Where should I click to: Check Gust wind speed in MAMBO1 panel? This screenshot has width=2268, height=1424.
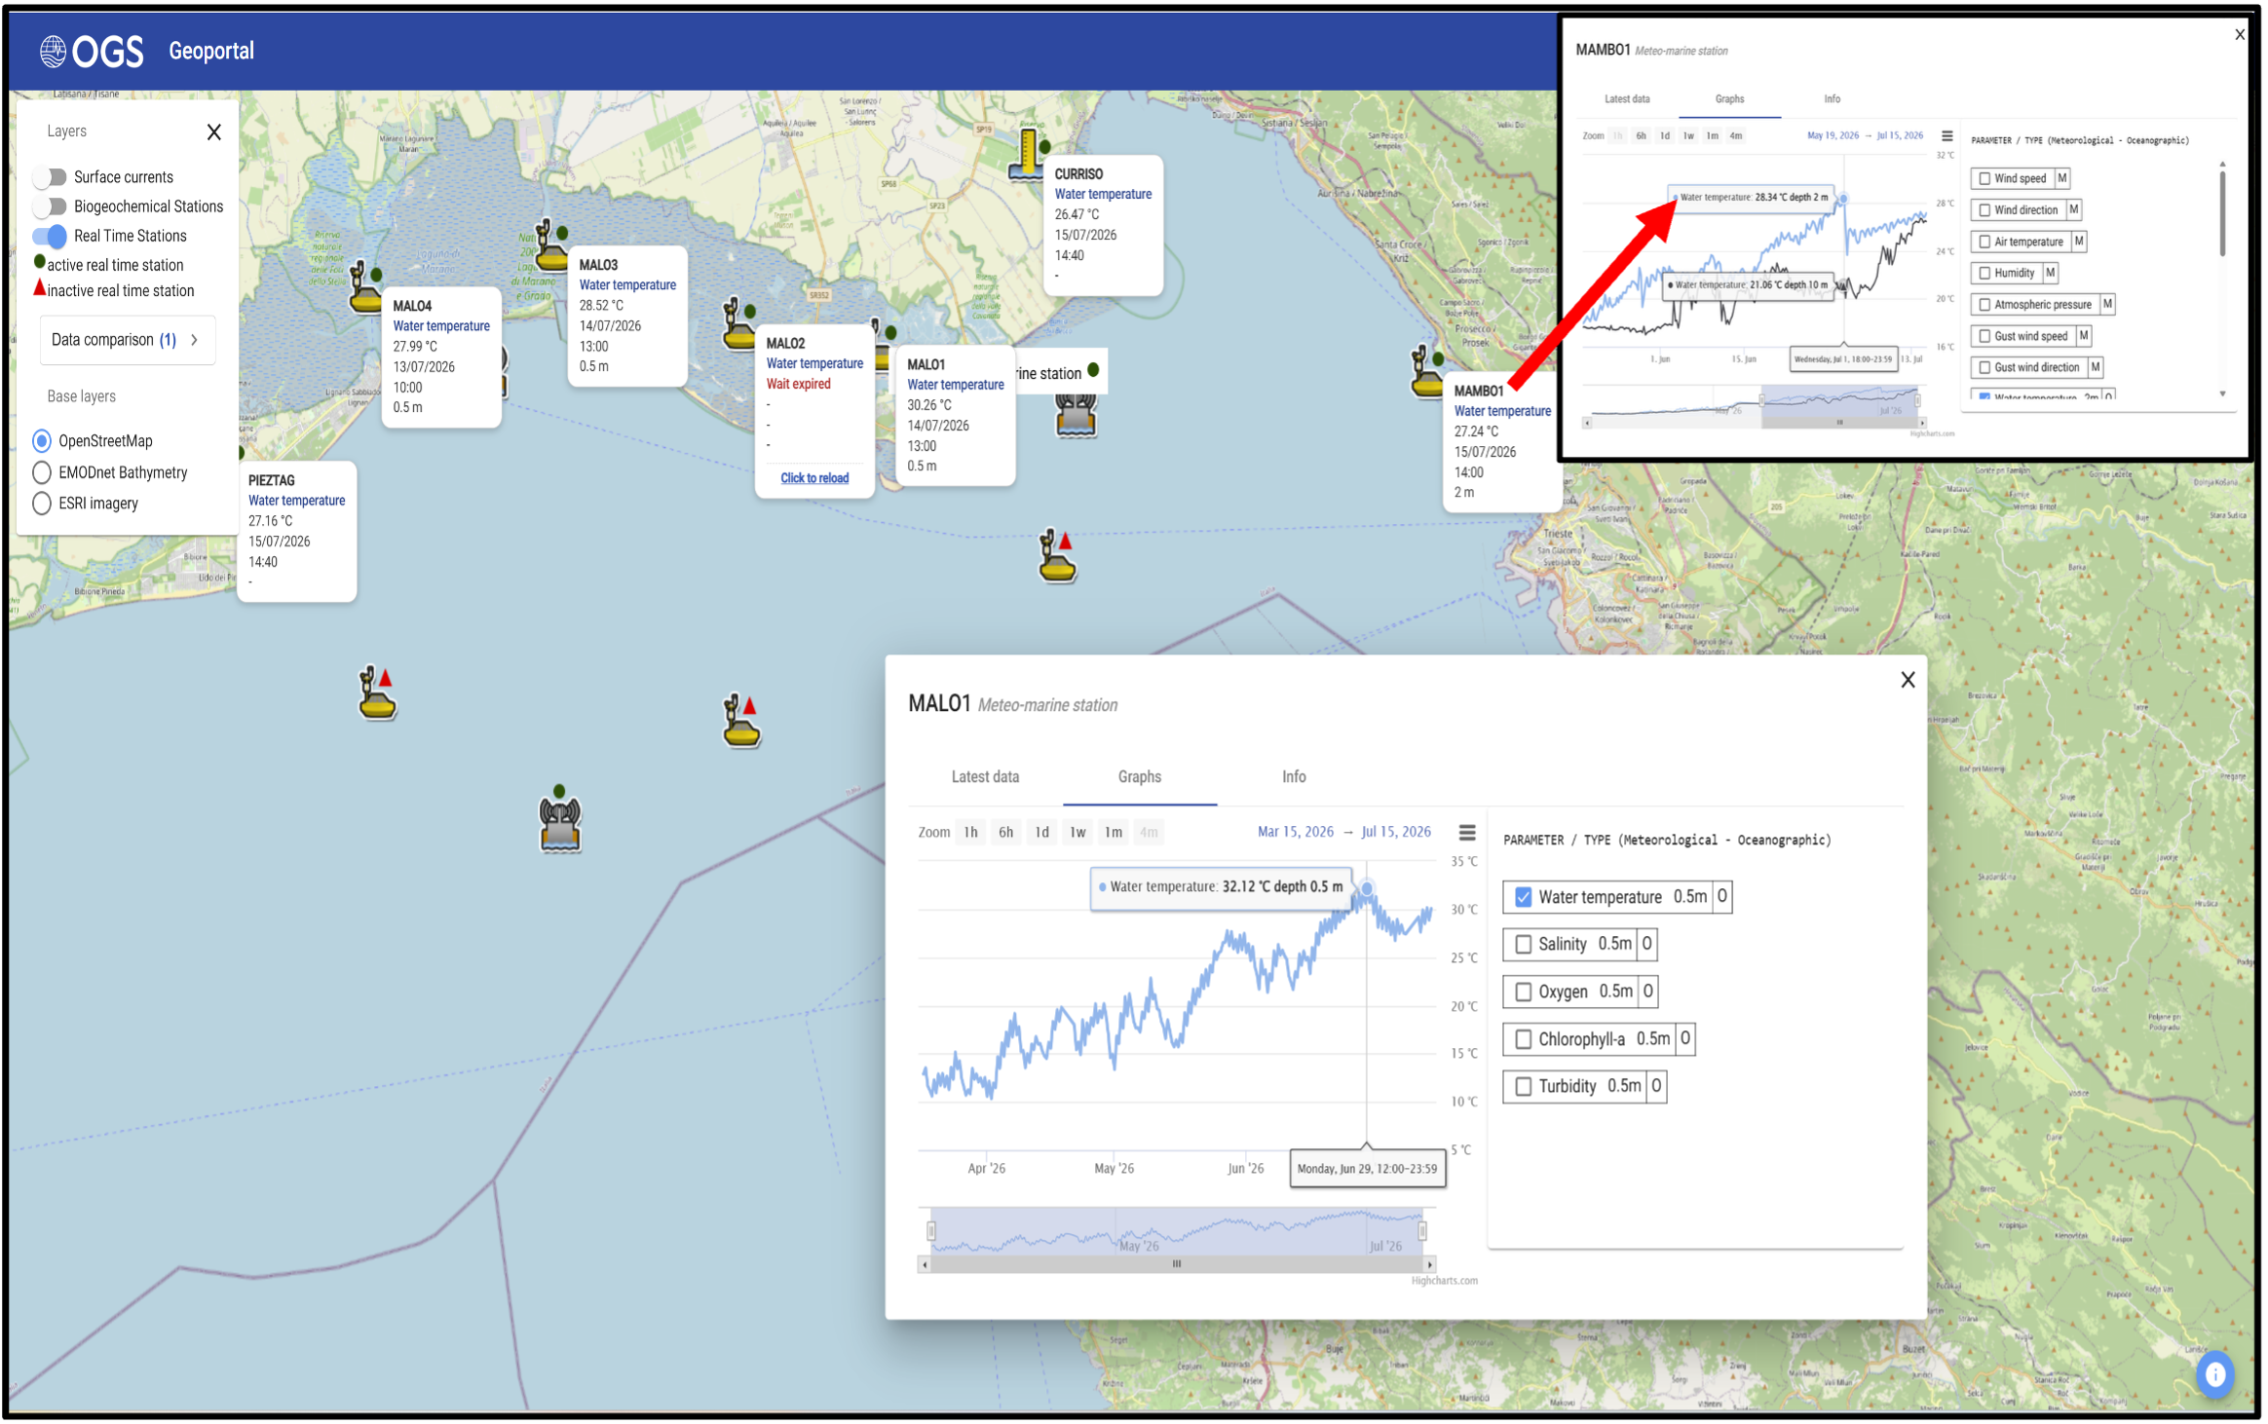pyautogui.click(x=1984, y=336)
